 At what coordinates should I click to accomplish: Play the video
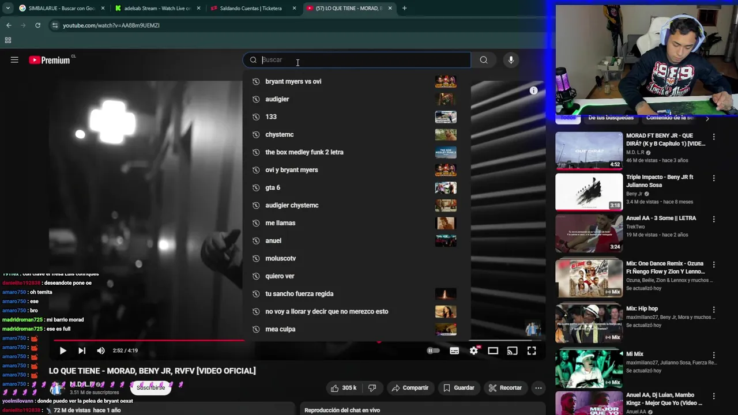point(63,350)
